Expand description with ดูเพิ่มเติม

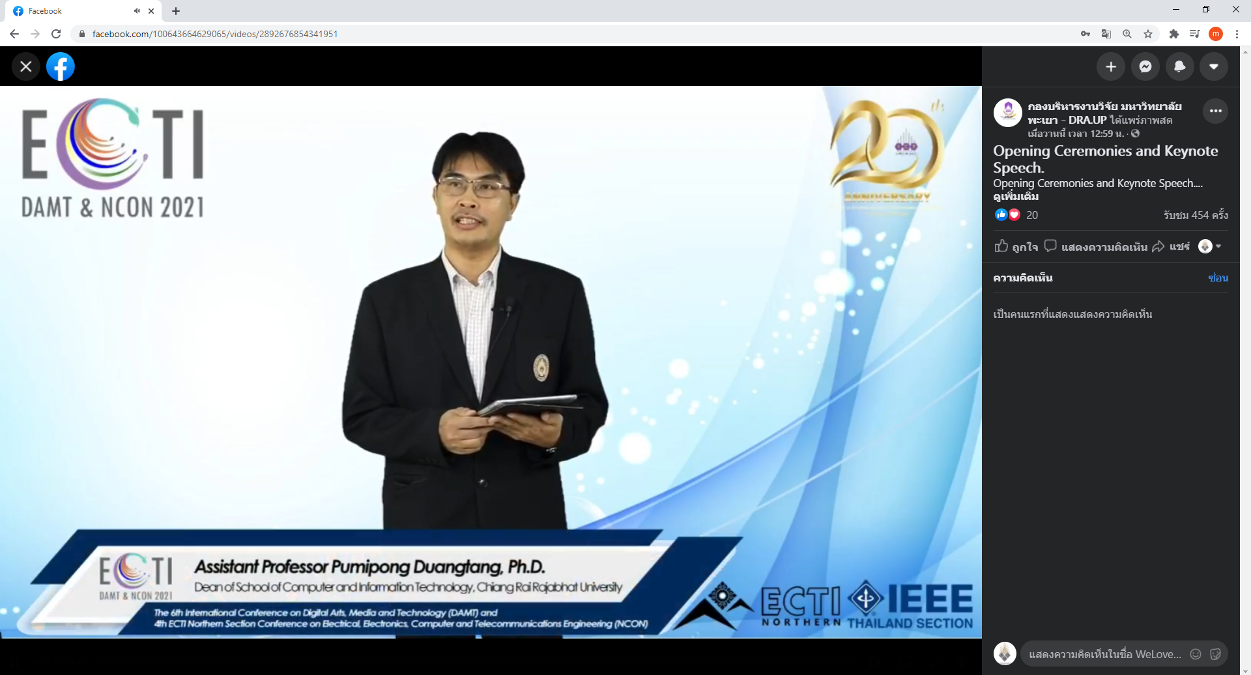[1016, 196]
